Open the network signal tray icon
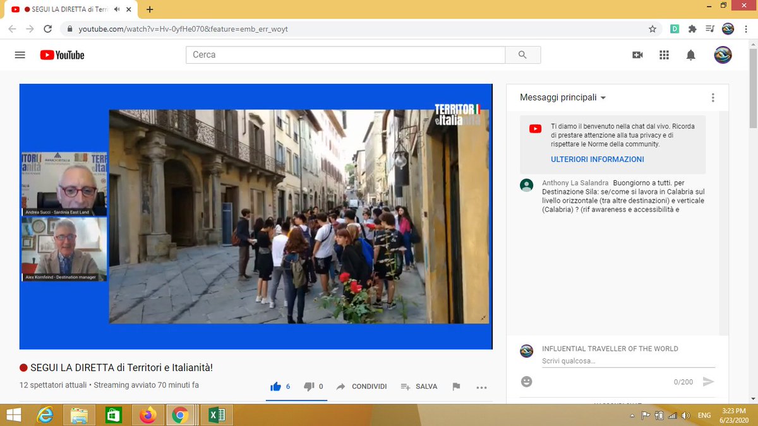 (x=672, y=415)
